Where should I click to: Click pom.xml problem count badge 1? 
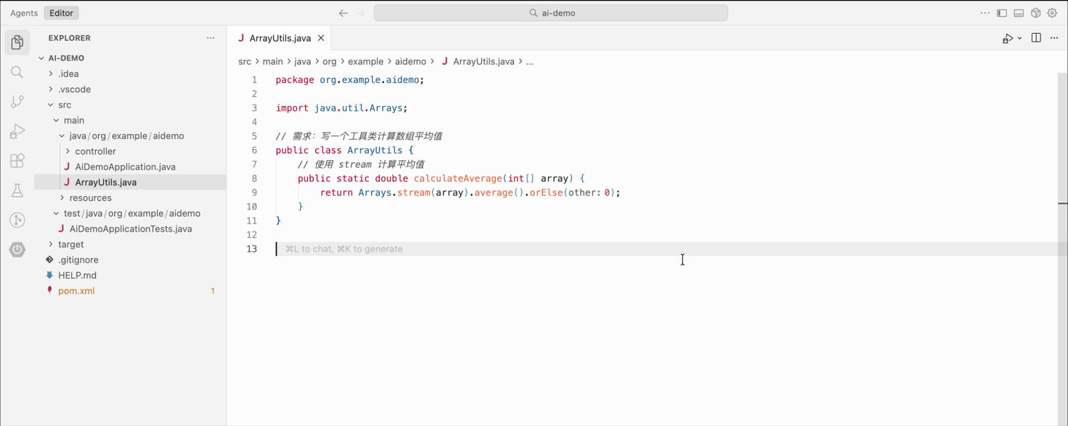tap(213, 291)
